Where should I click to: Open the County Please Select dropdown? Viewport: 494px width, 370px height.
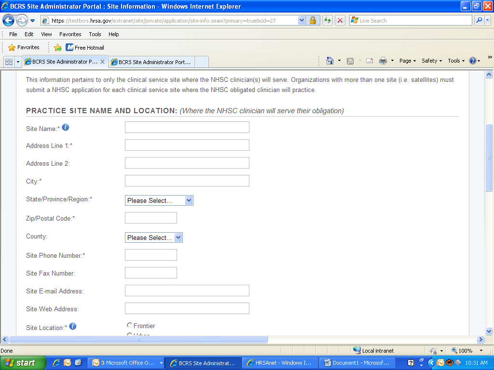154,238
